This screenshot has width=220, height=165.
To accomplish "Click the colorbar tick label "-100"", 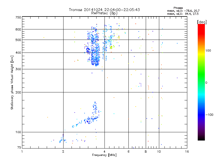I will 209,115.
